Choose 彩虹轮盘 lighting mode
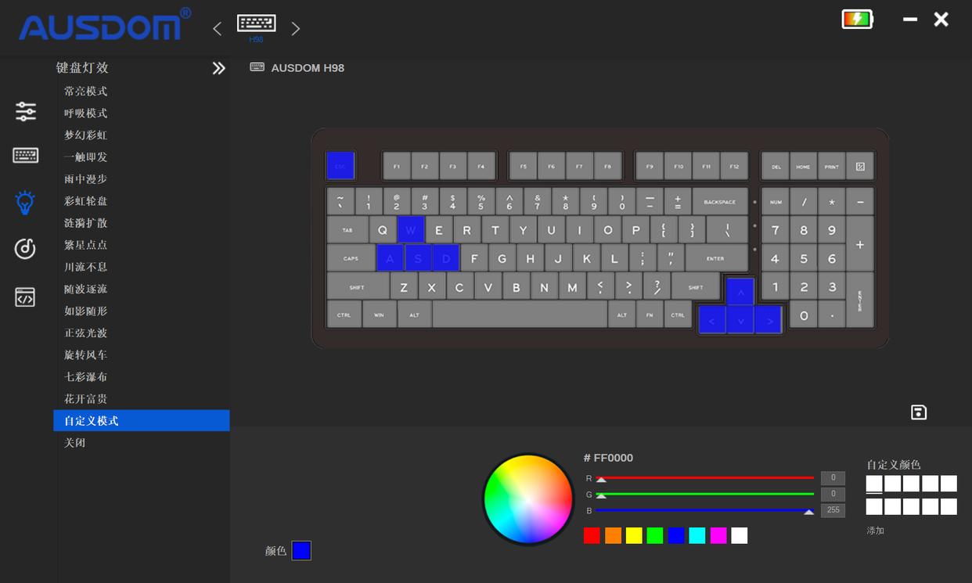Screen dimensions: 972x583 [x=86, y=201]
